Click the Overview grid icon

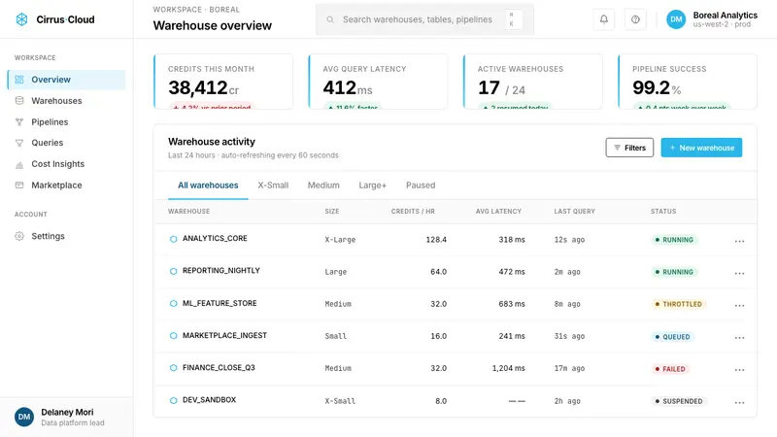pos(19,80)
